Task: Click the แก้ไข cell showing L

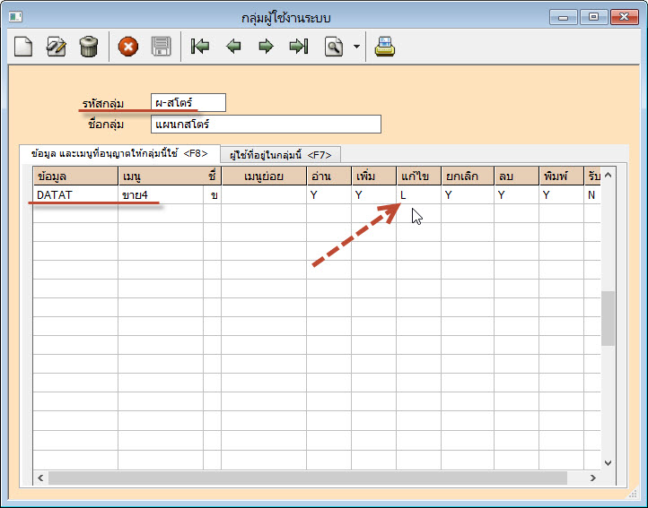Action: click(x=417, y=194)
